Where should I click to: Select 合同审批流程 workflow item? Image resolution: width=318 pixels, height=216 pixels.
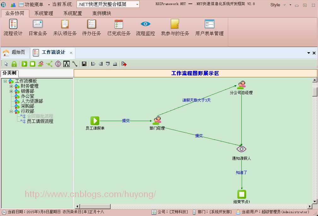[x=40, y=116]
